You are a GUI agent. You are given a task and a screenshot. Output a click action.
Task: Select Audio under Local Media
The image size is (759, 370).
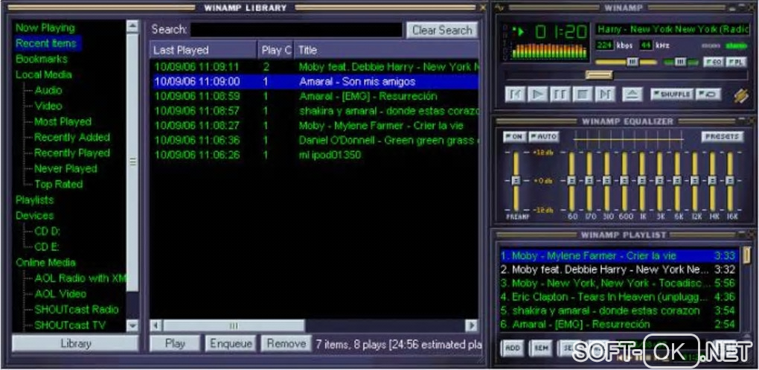pos(48,90)
